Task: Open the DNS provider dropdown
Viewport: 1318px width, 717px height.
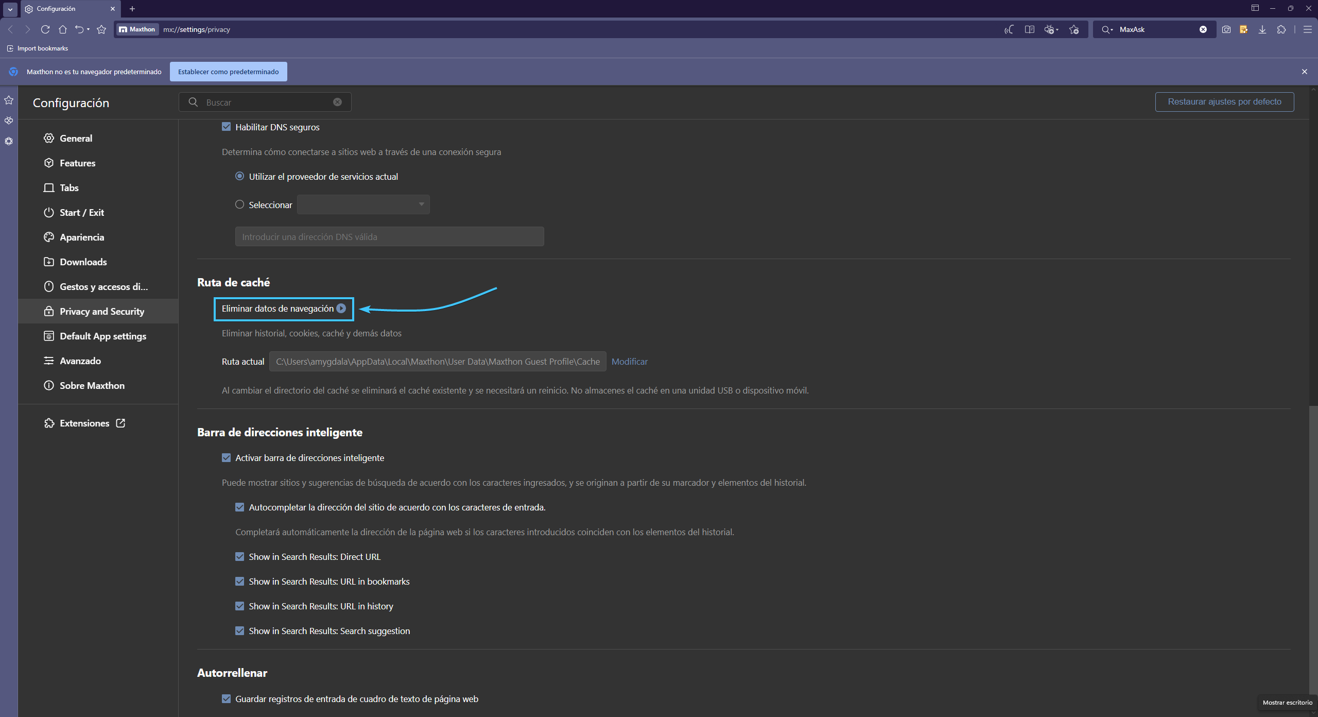Action: click(363, 204)
